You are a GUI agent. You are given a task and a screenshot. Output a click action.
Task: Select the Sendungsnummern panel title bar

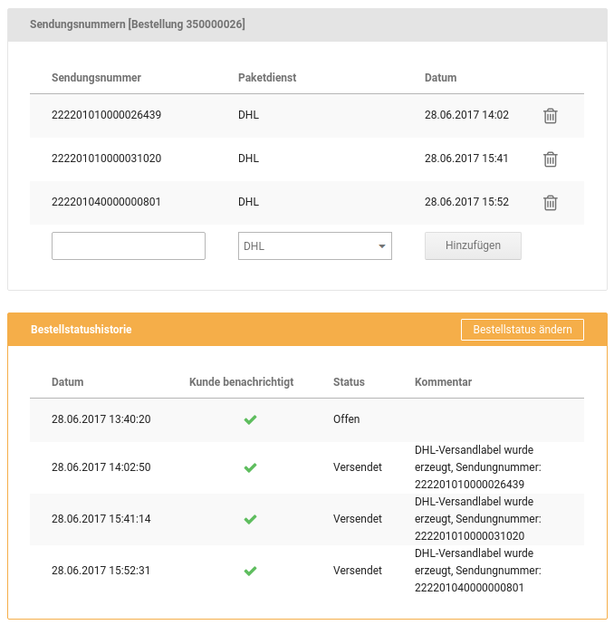coord(138,24)
